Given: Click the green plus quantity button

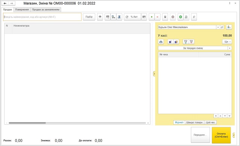Looking at the screenshot, I should point(151,17).
